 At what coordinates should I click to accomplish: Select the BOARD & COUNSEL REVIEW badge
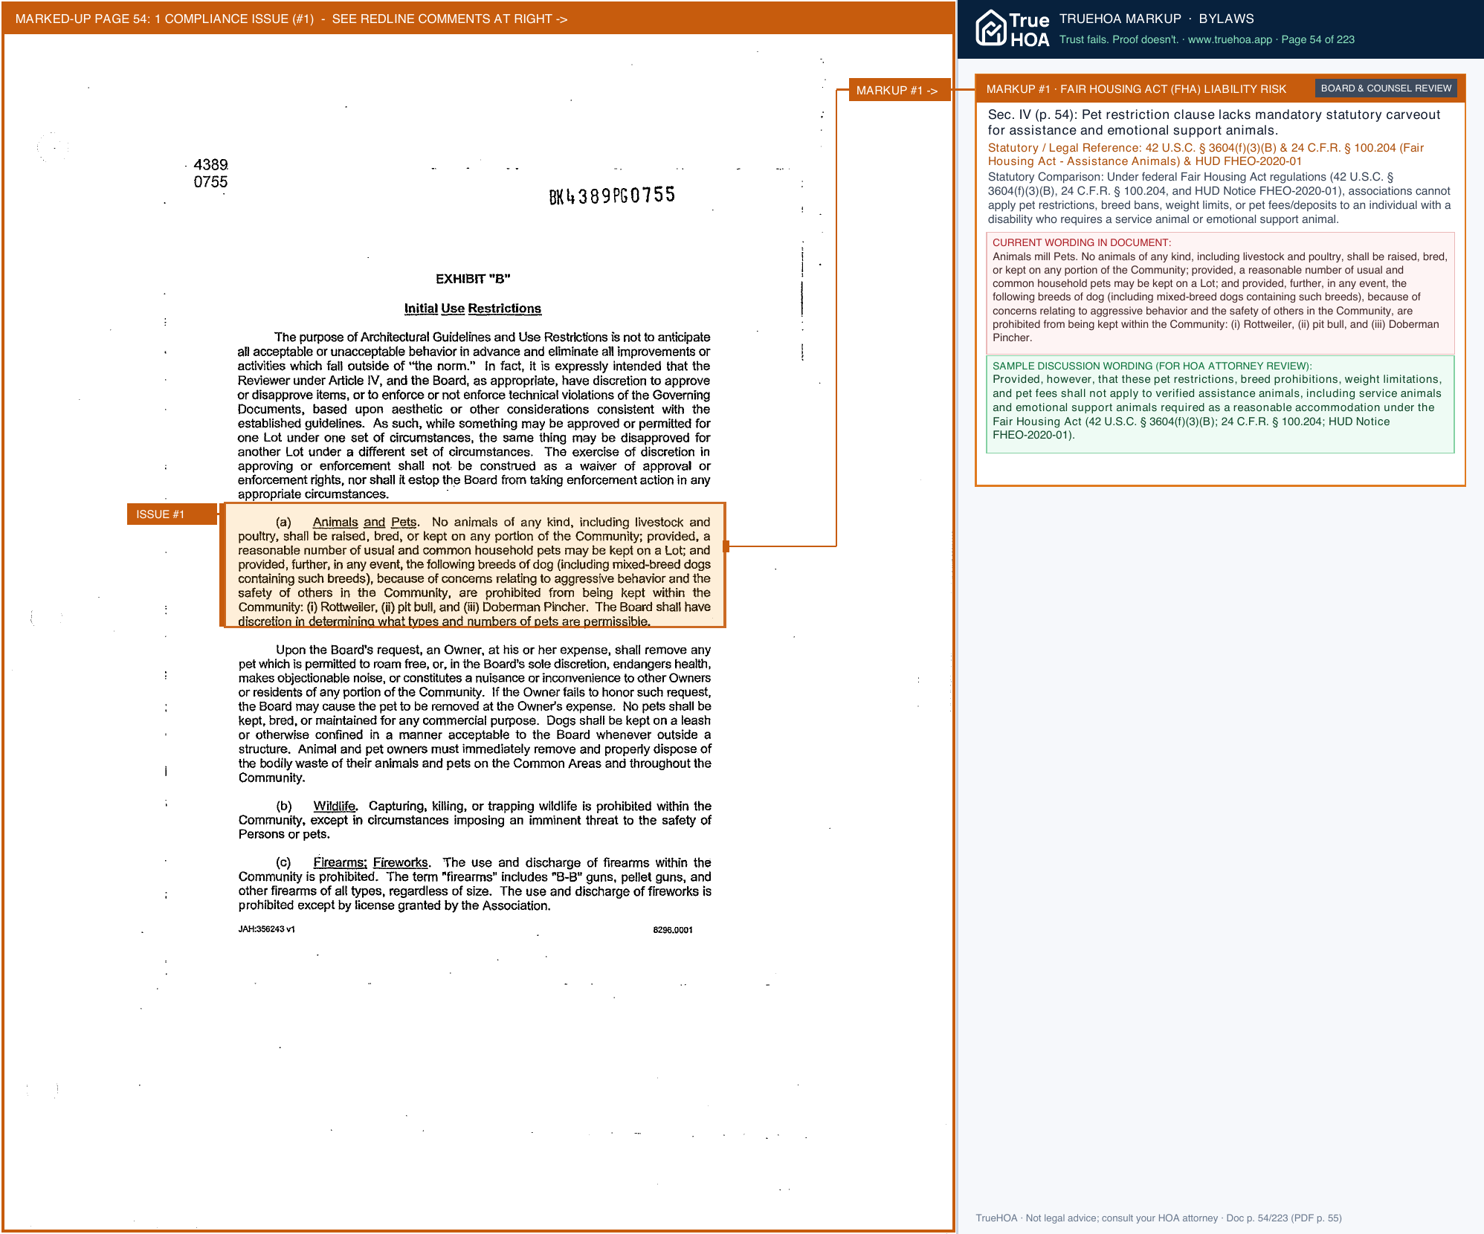click(1386, 88)
